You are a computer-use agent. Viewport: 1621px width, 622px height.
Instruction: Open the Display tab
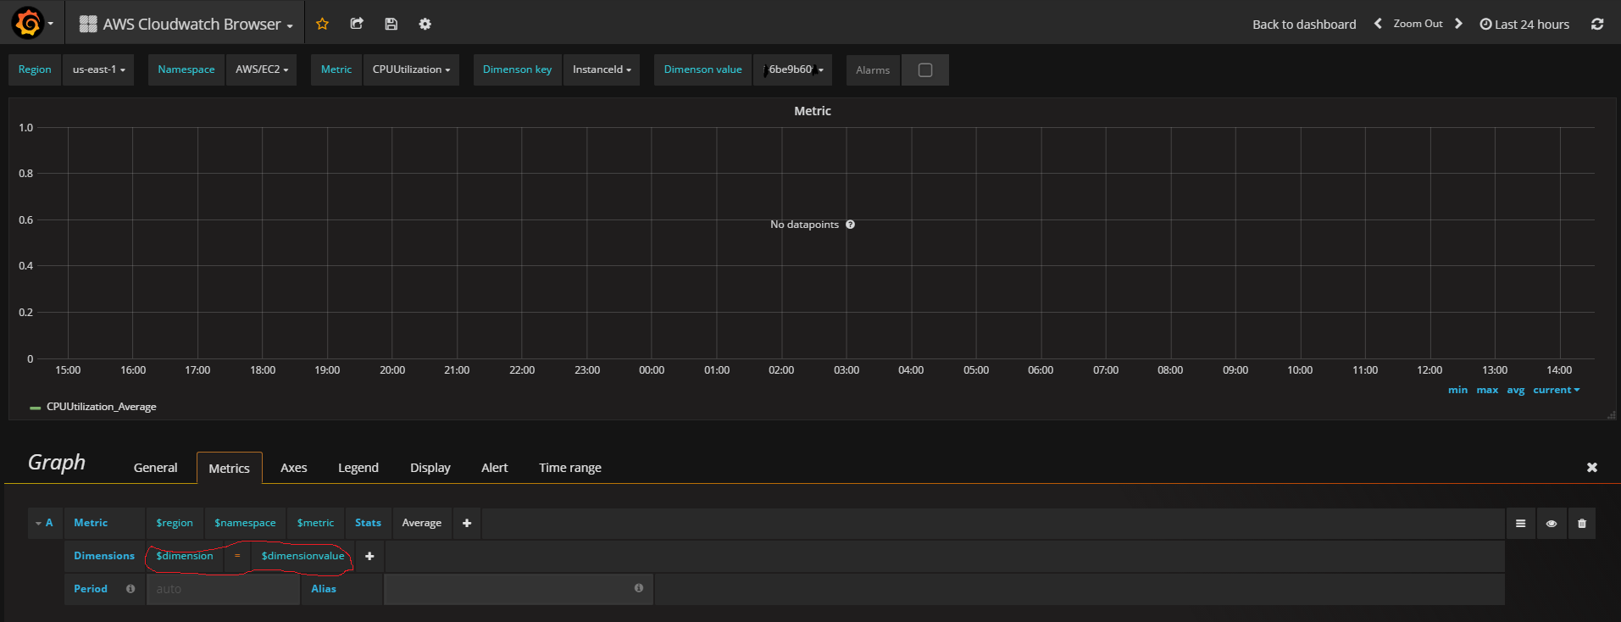coord(430,468)
